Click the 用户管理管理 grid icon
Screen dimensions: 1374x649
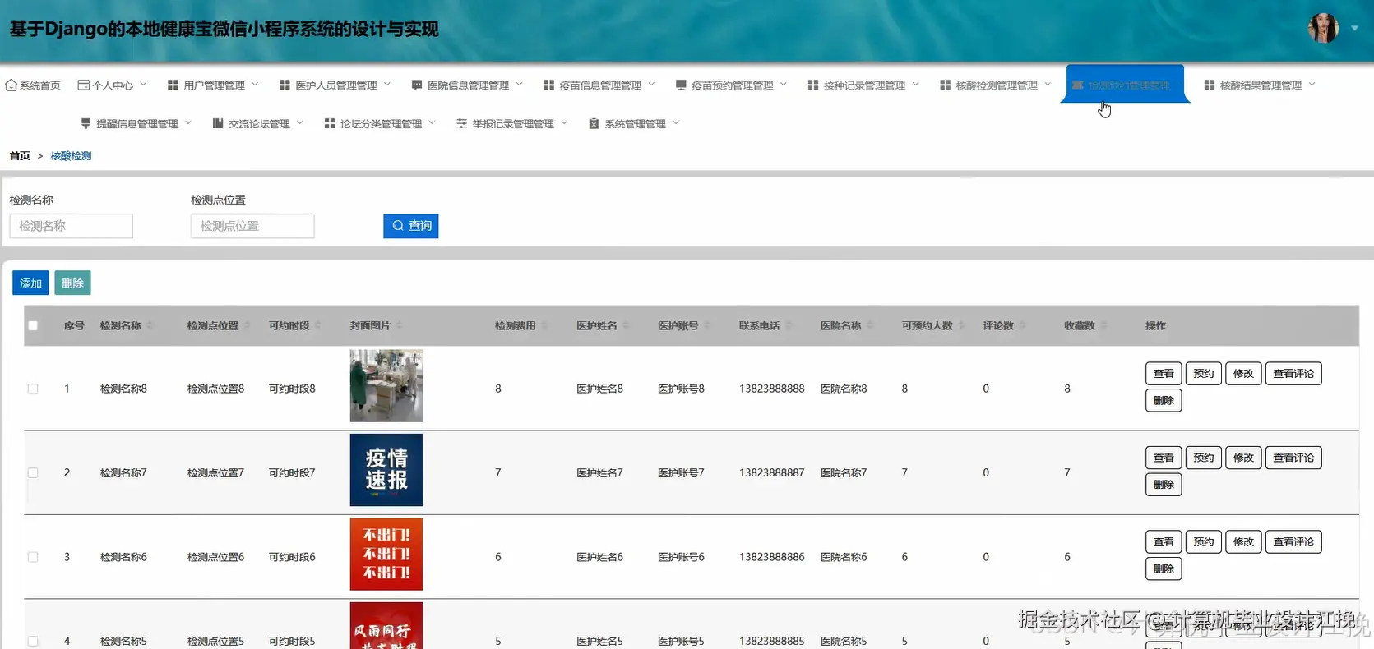pos(173,85)
